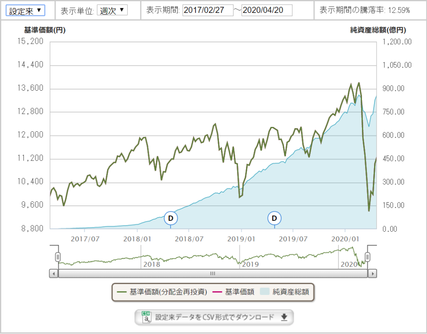
Task: Click the 2019 dividend D marker
Action: pos(274,218)
